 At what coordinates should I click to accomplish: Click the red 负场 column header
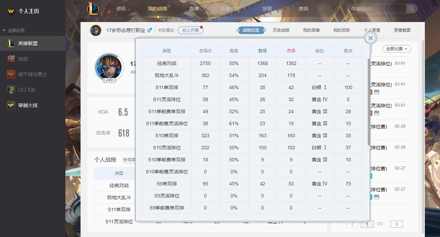tap(291, 51)
